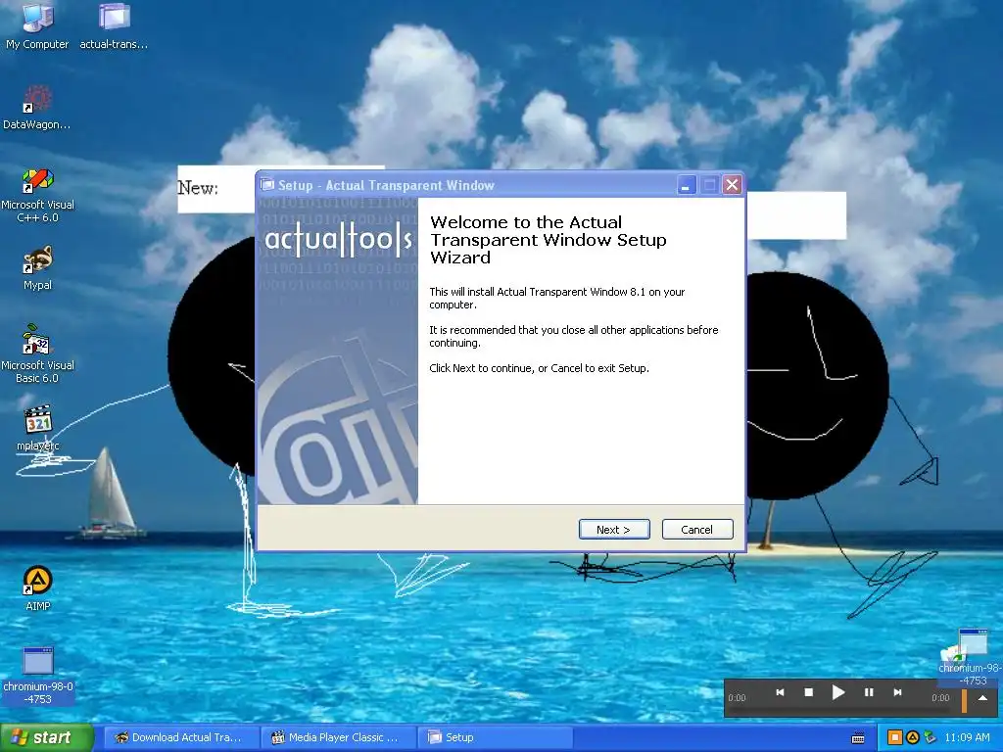Click the system clock 11:09 AM
Image resolution: width=1003 pixels, height=752 pixels.
click(x=967, y=737)
